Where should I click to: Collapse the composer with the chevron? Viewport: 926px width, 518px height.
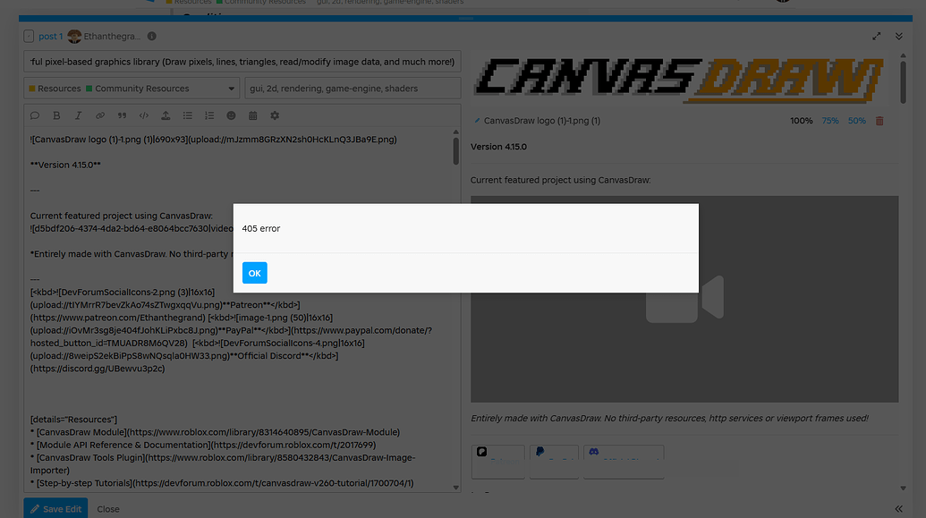pos(897,36)
